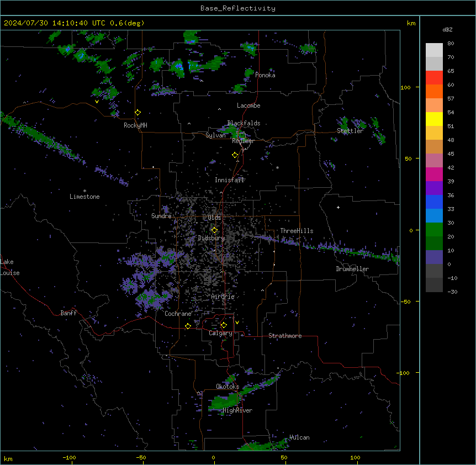The width and height of the screenshot is (476, 465).
Task: Click the RockyMH town label
Action: tap(135, 125)
